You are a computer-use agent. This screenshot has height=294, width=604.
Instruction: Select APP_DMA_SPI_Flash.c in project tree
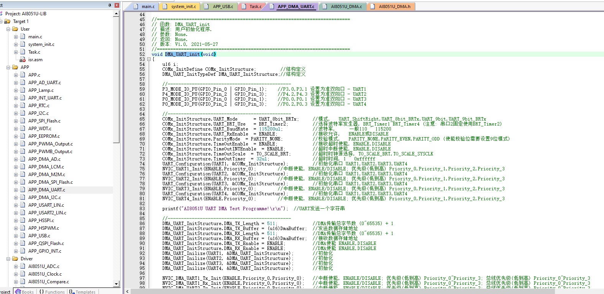51,182
